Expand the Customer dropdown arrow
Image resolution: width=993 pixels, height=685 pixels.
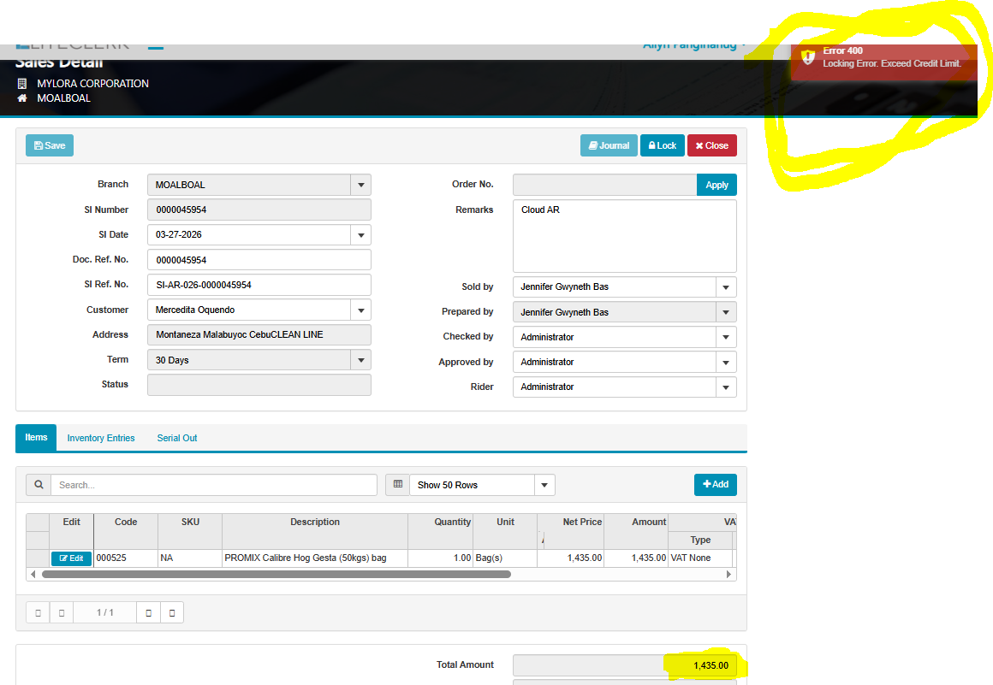pos(360,310)
